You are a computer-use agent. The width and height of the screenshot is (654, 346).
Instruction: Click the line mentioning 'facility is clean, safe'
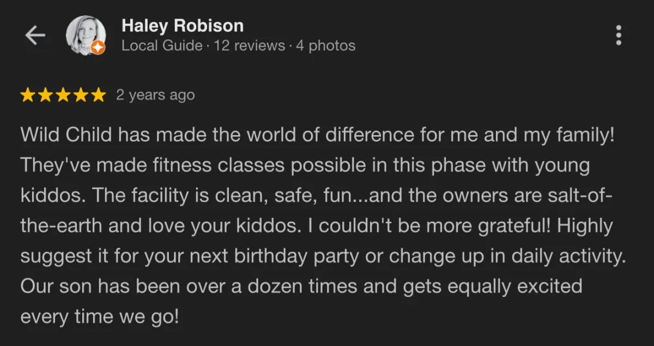point(317,196)
